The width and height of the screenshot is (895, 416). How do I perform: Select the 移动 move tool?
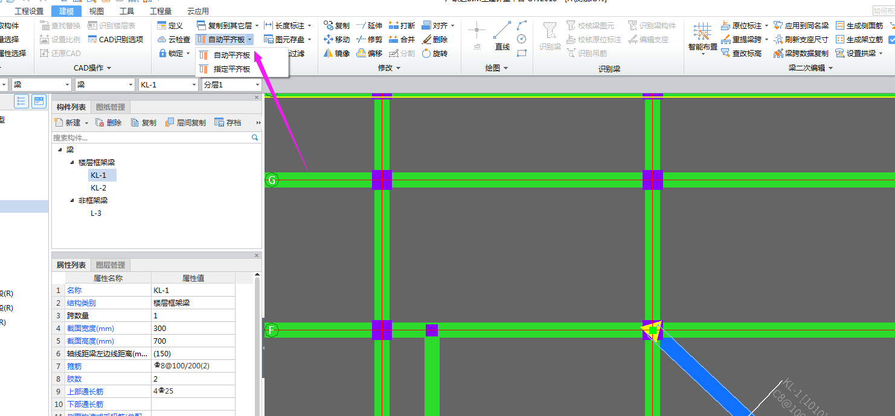[x=336, y=39]
